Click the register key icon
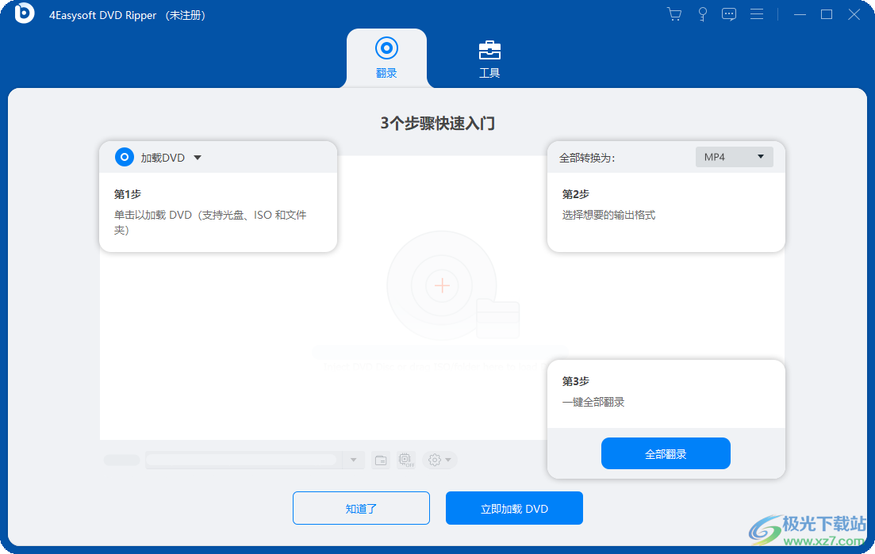 click(x=703, y=15)
